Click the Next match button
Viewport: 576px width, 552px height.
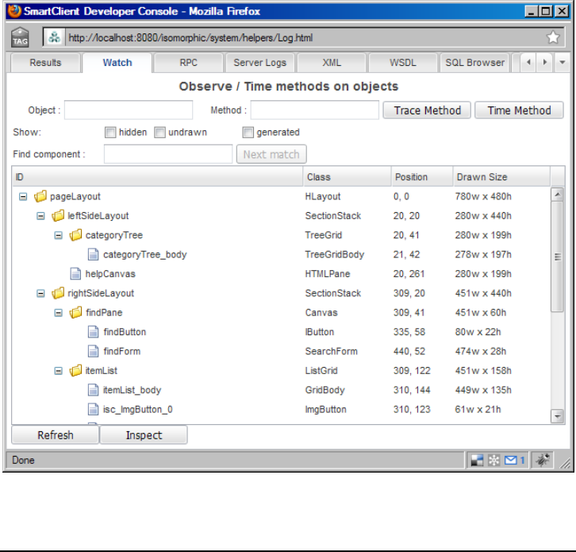tap(271, 154)
